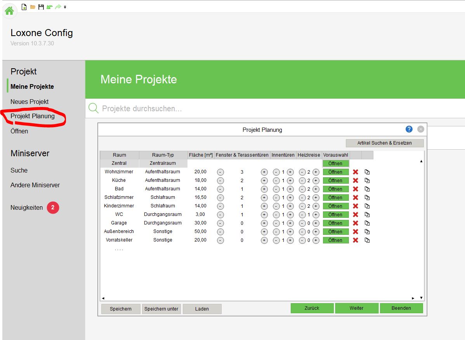The height and width of the screenshot is (340, 465).
Task: Click the Speichern button
Action: pyautogui.click(x=121, y=309)
